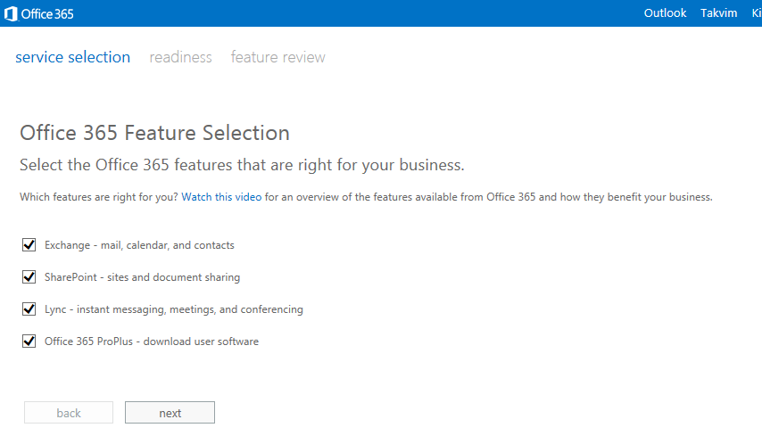Switch to the readiness step tab
This screenshot has height=436, width=762.
180,57
